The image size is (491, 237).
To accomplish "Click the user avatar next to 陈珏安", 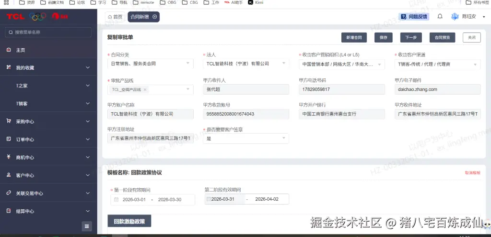I will coord(455,17).
